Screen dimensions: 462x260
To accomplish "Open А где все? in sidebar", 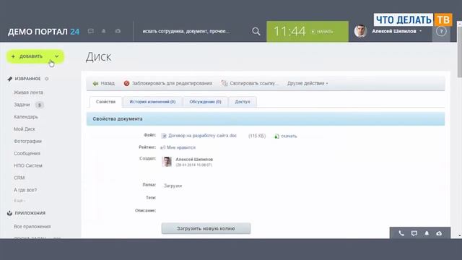I will tap(25, 190).
